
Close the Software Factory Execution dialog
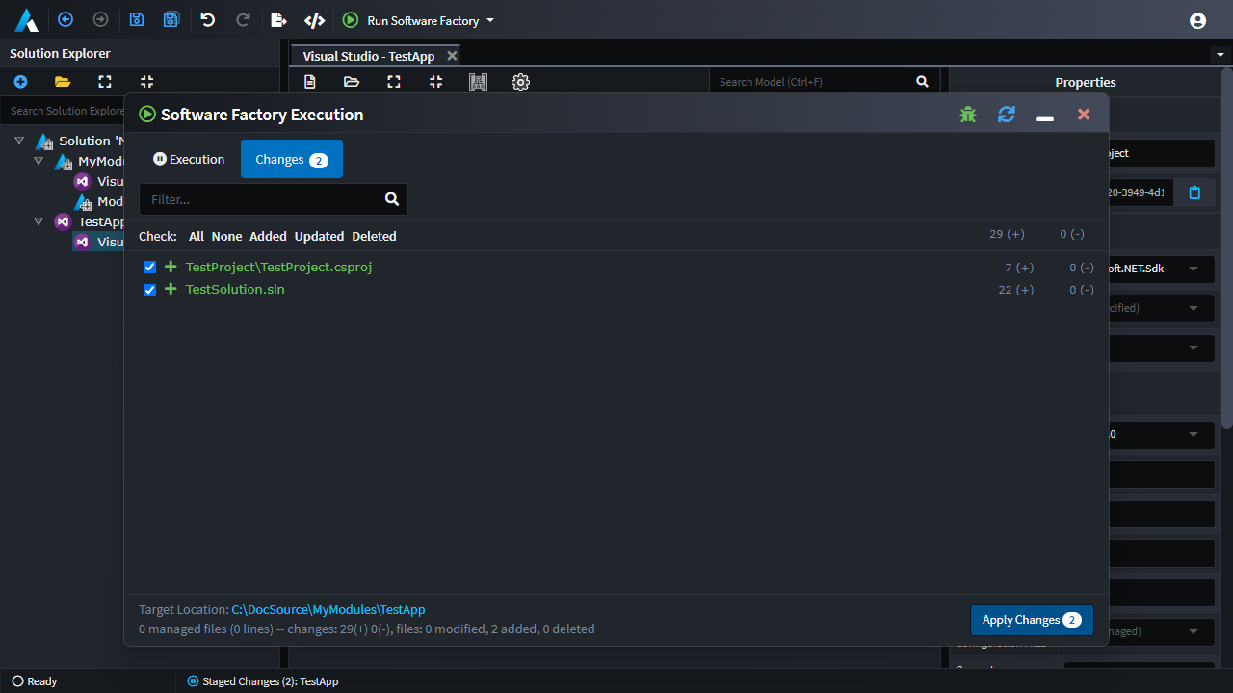click(x=1084, y=115)
